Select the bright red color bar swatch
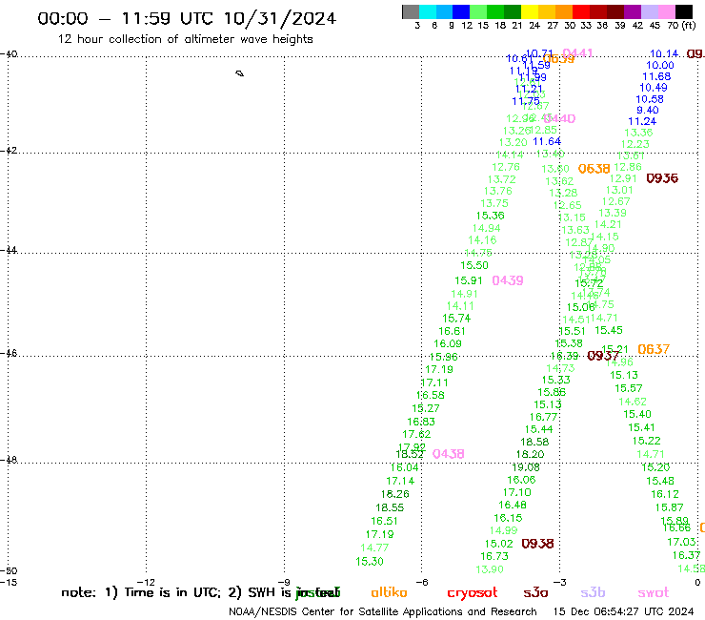The image size is (705, 620). pos(581,11)
